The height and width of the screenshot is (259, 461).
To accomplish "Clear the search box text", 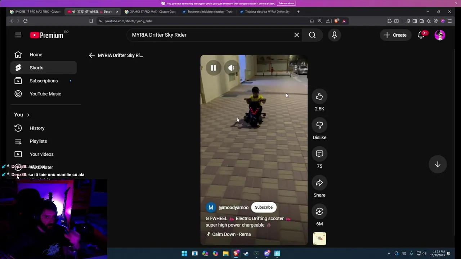I will pos(296,35).
